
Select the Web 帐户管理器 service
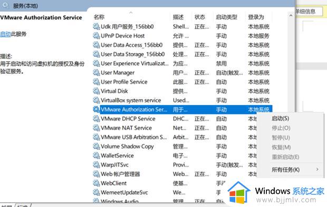(120, 174)
